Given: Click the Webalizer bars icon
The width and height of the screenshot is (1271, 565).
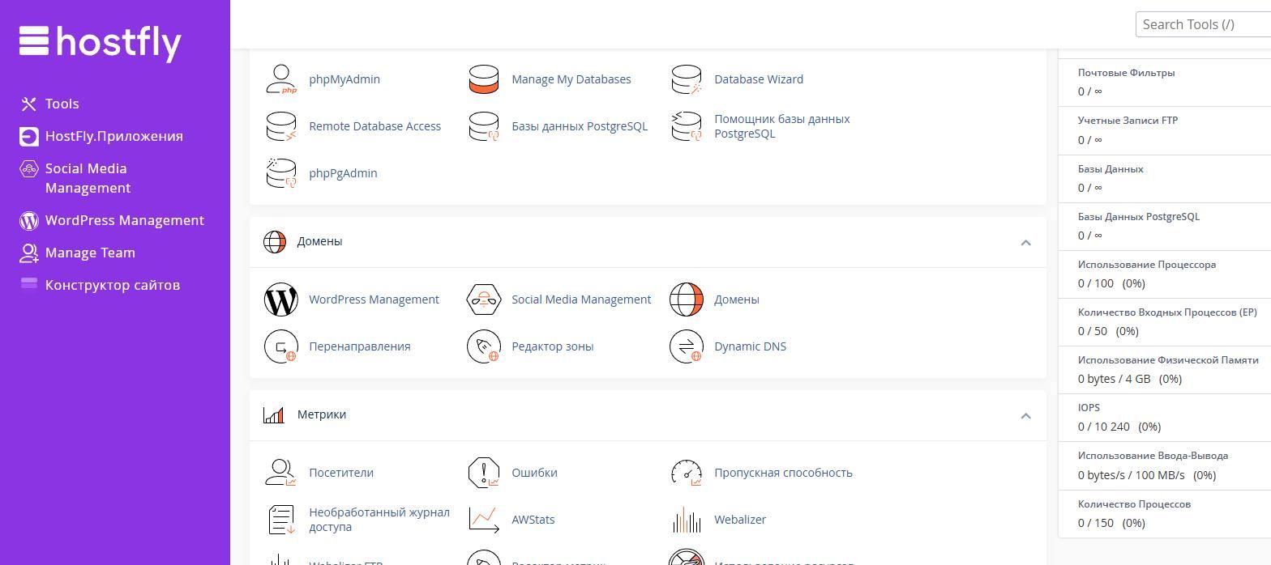Looking at the screenshot, I should point(687,520).
